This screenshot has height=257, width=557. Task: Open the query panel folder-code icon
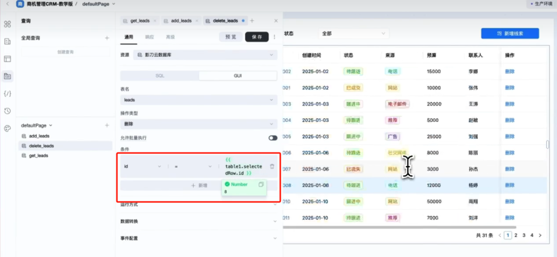[7, 76]
